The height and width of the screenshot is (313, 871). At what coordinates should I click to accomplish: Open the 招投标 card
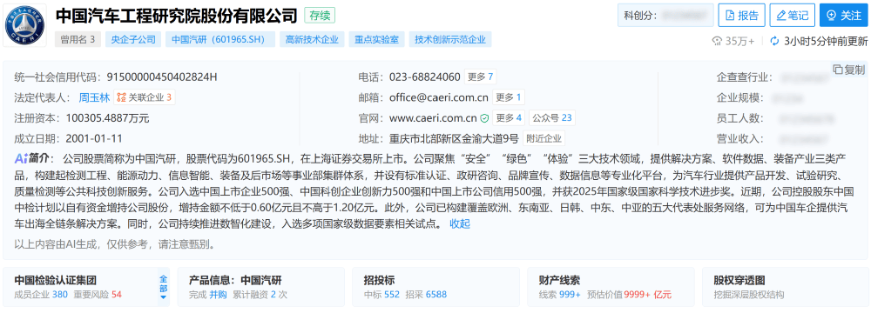[x=435, y=287]
